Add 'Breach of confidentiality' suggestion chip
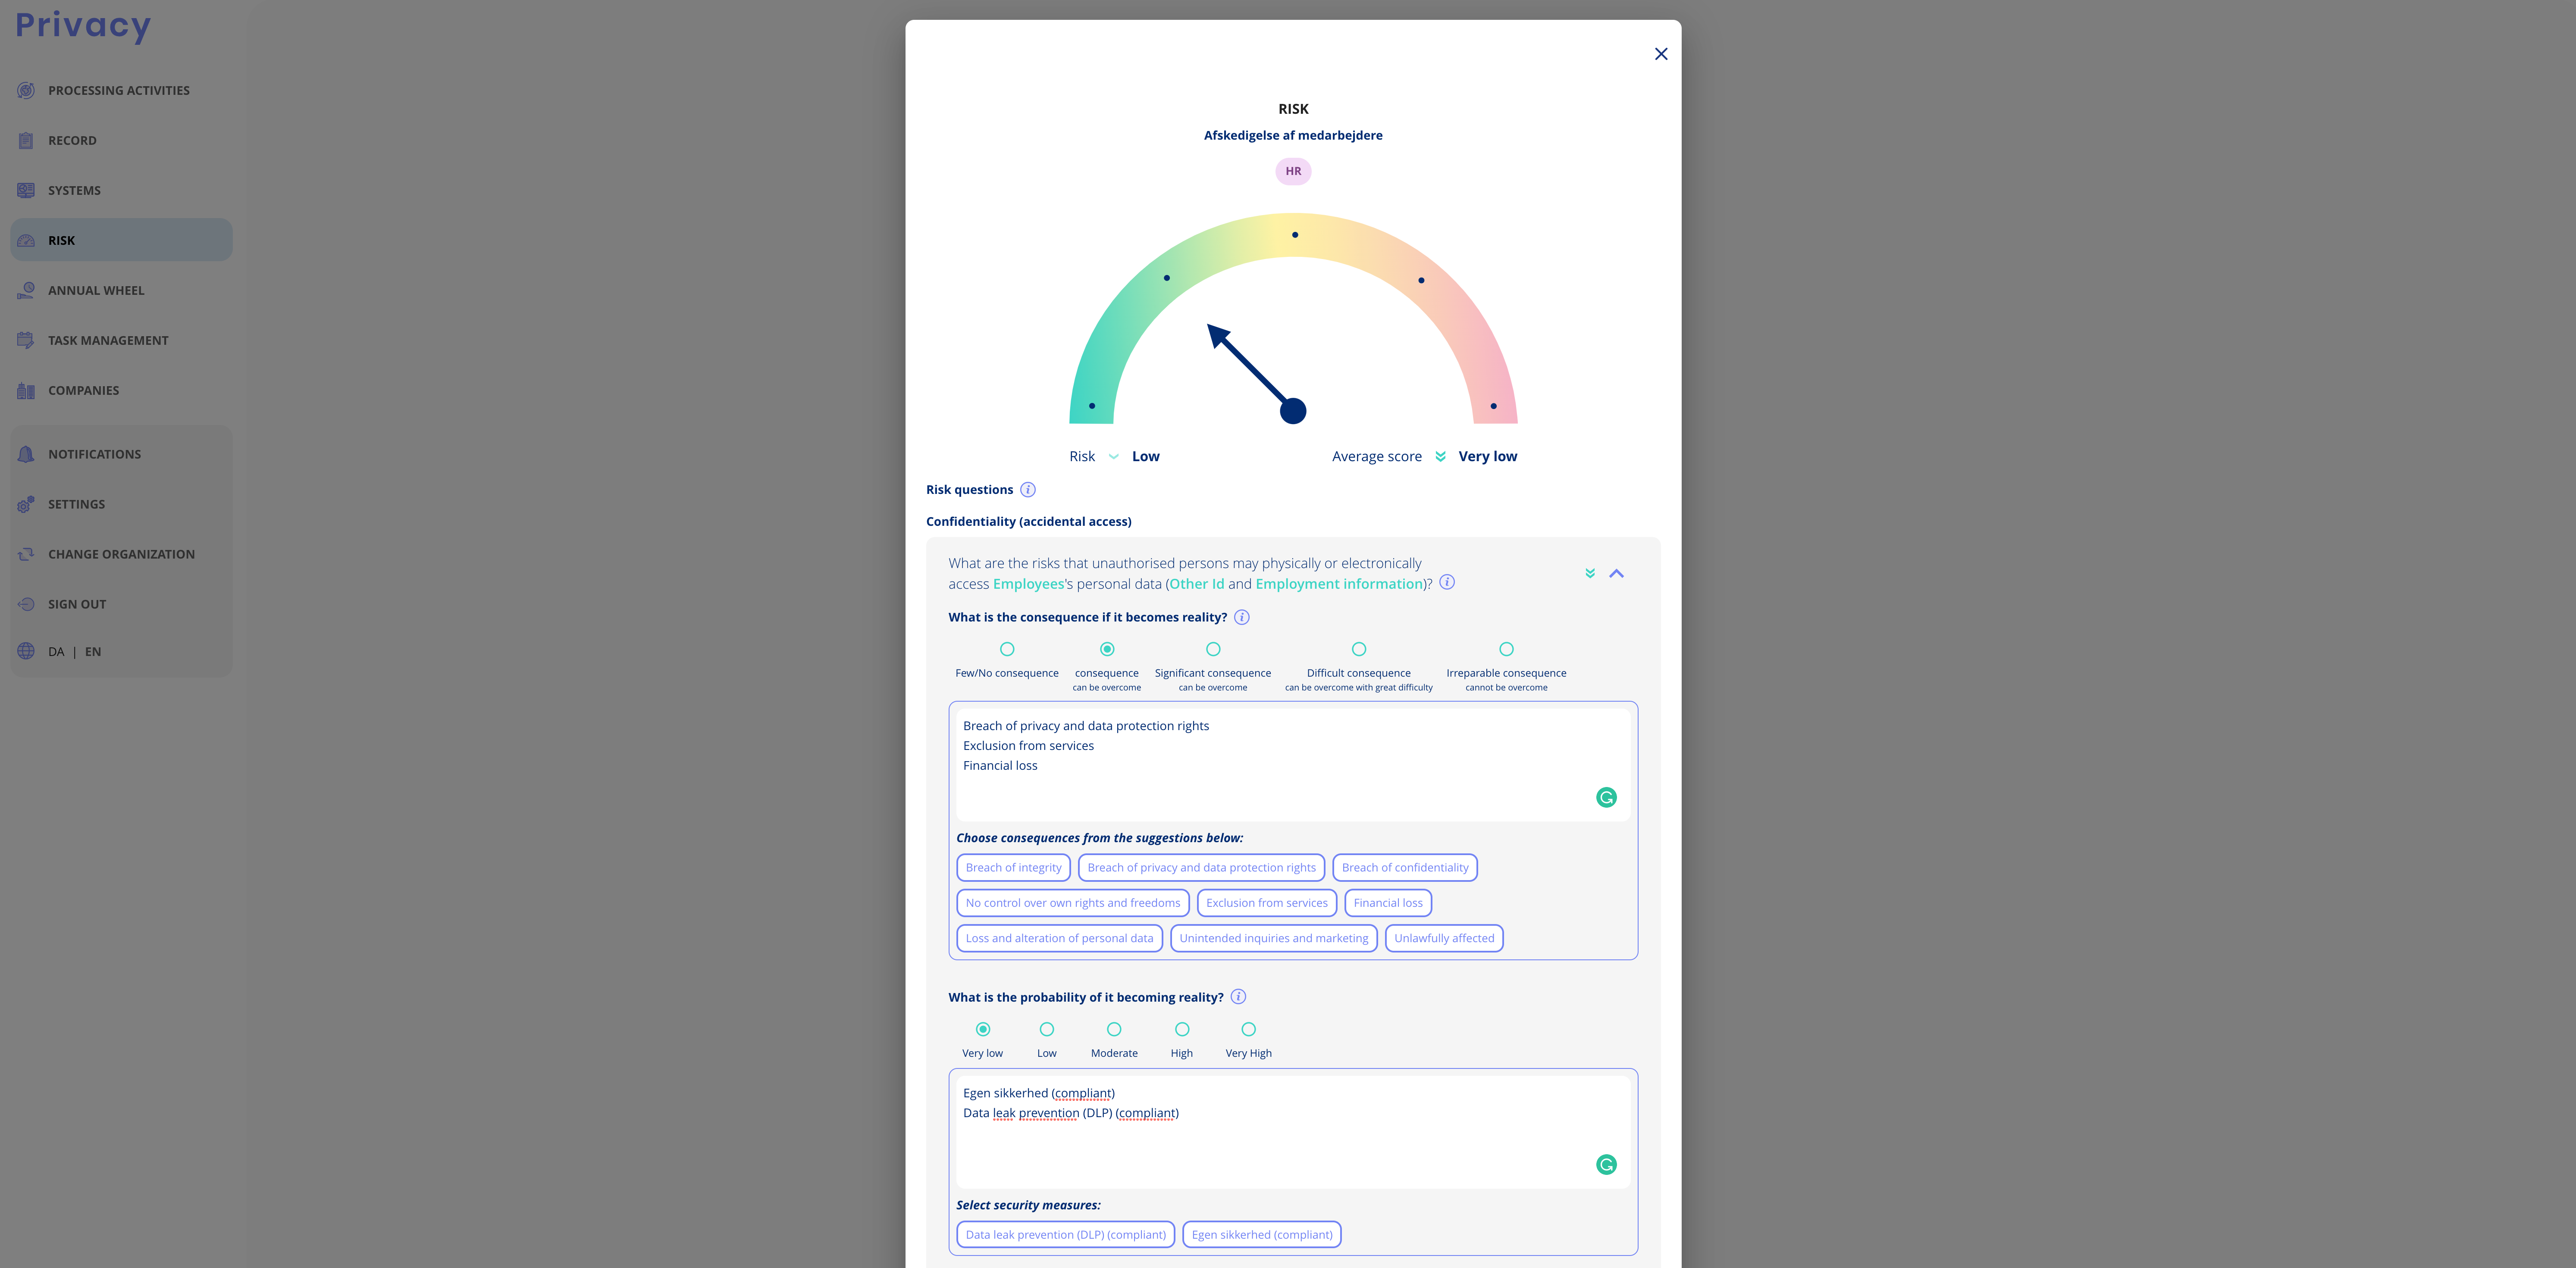The height and width of the screenshot is (1268, 2576). coord(1404,867)
